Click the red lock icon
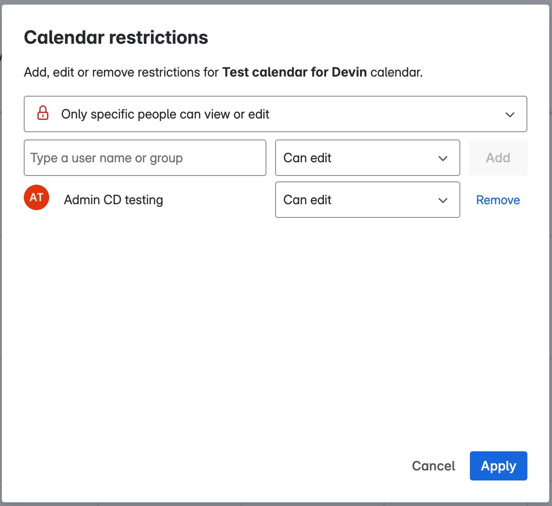The width and height of the screenshot is (552, 506). click(43, 113)
